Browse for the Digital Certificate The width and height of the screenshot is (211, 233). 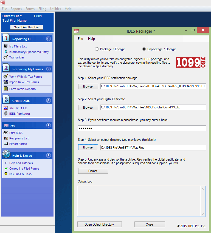click(88, 107)
